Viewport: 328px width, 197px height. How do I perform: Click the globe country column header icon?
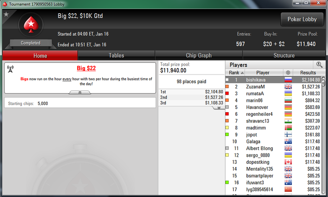coord(288,73)
